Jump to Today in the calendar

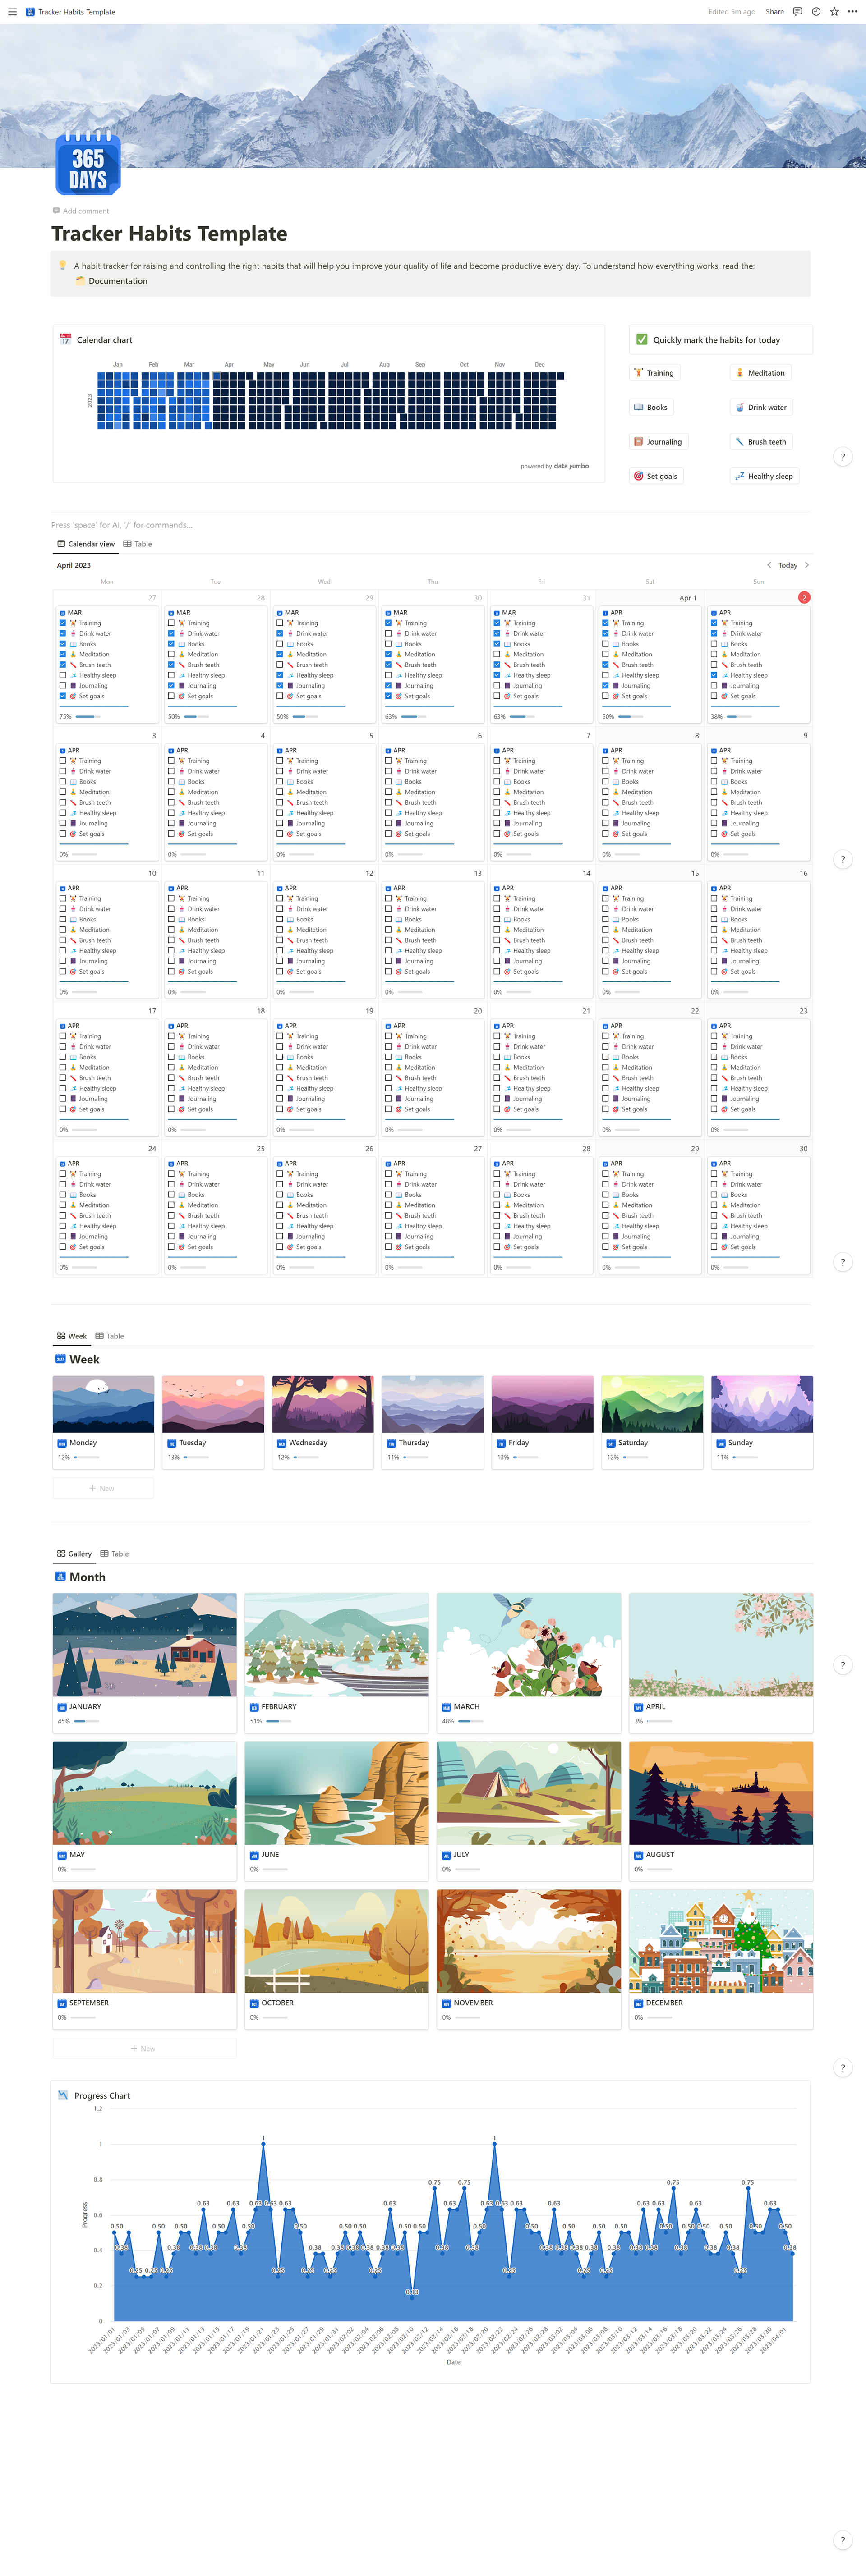point(787,565)
